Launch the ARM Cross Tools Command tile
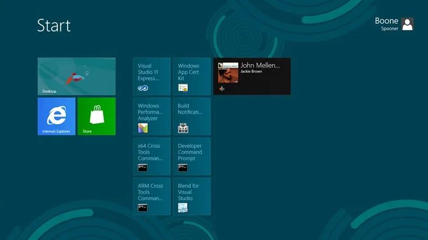The width and height of the screenshot is (428, 240). [152, 196]
